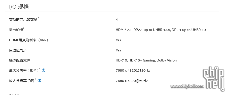Click the 支持的显示器数量 label

pyautogui.click(x=23, y=19)
